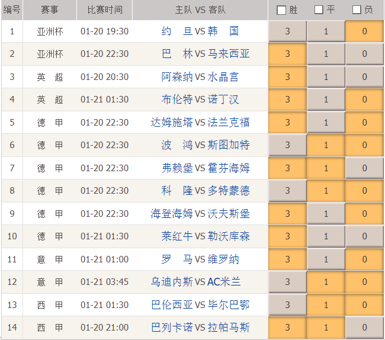Toggle draw (1) for 达姆施塔 VS 法兰克福
Image resolution: width=385 pixels, height=340 pixels.
coord(326,123)
